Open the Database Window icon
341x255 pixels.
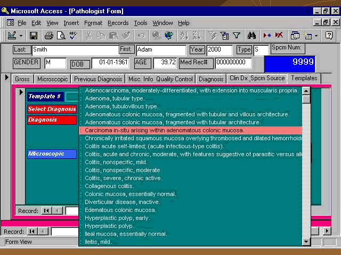coord(295,36)
